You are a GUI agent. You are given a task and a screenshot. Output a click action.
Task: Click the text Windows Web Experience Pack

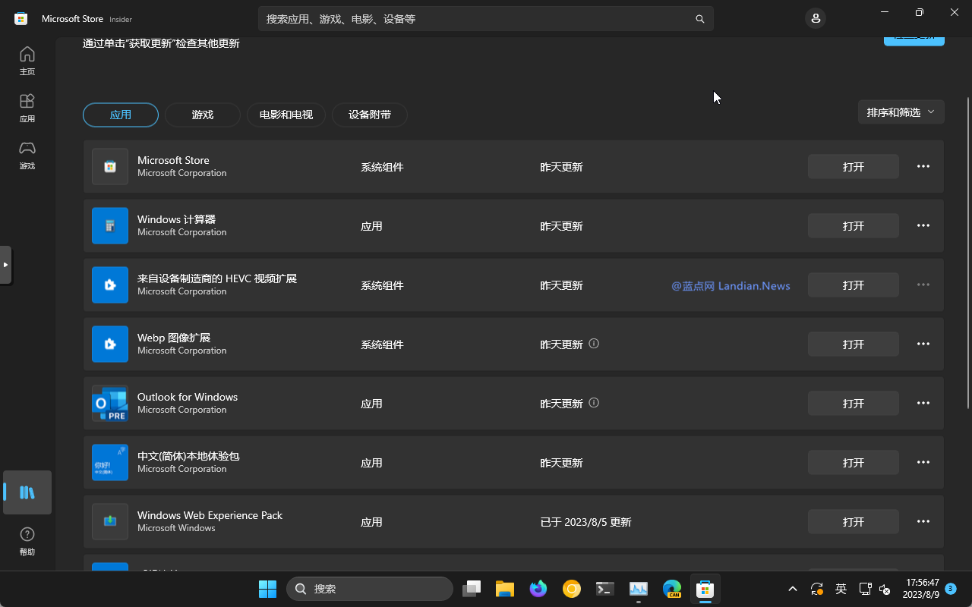pyautogui.click(x=210, y=515)
